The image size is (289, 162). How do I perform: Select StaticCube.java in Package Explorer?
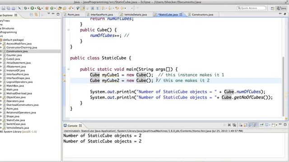[15, 120]
